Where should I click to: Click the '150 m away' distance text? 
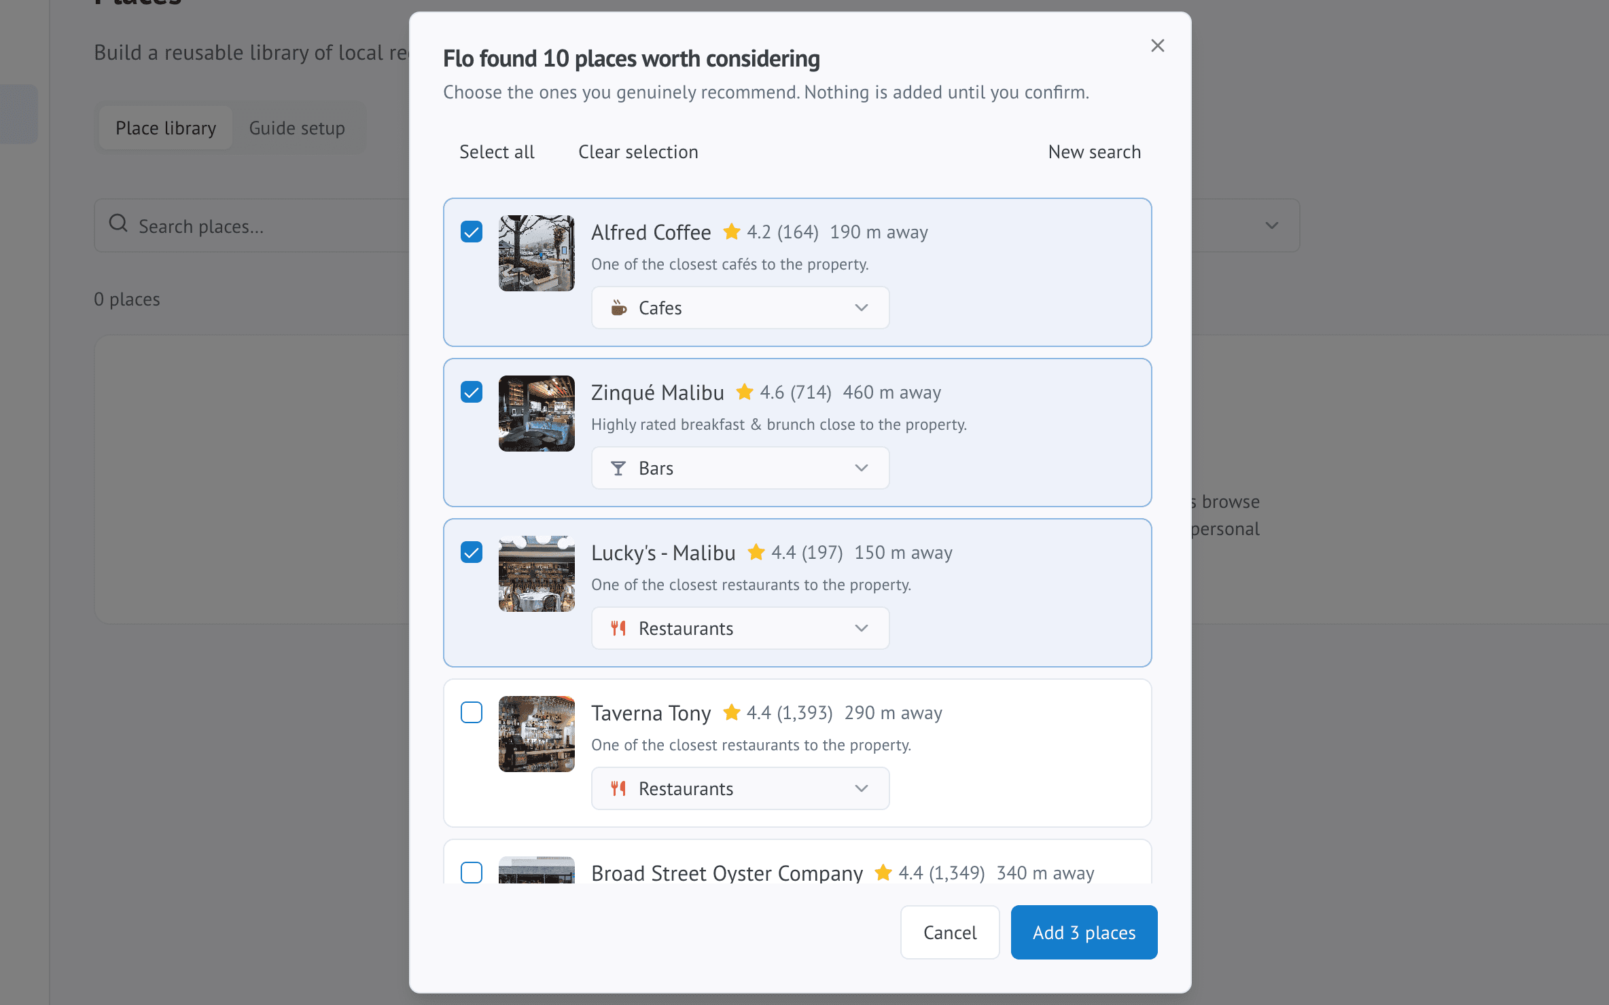tap(903, 553)
